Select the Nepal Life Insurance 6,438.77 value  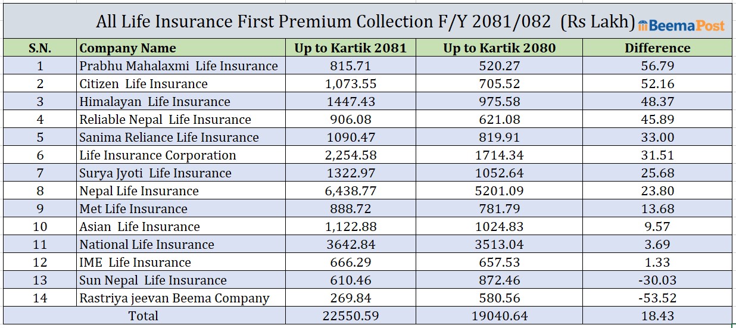point(350,191)
